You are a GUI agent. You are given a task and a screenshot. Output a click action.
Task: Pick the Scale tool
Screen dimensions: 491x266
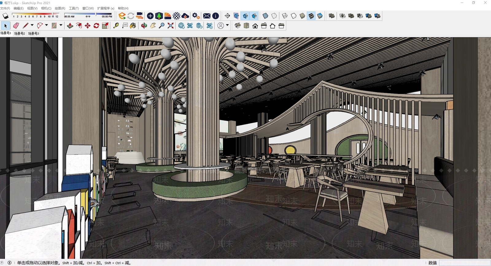click(105, 26)
